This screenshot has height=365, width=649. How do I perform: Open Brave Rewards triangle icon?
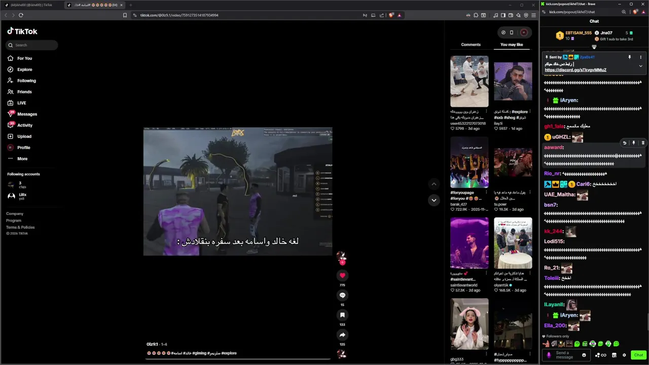click(400, 15)
